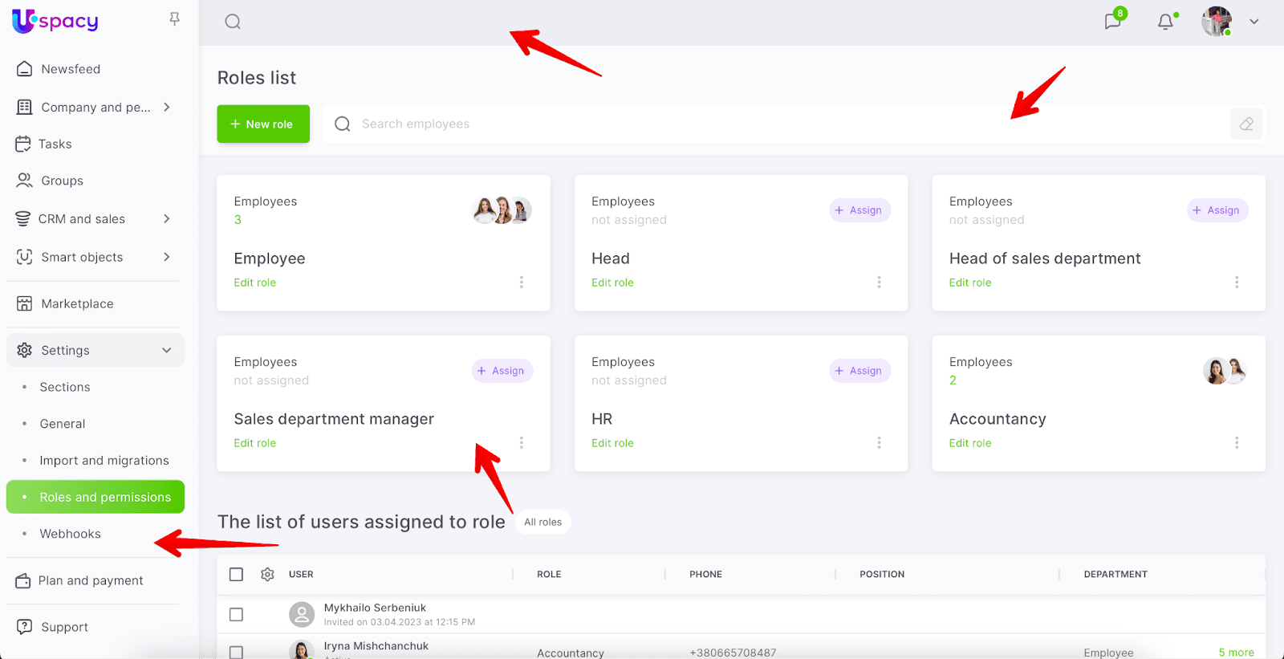
Task: Toggle the select-all users checkbox
Action: point(236,575)
